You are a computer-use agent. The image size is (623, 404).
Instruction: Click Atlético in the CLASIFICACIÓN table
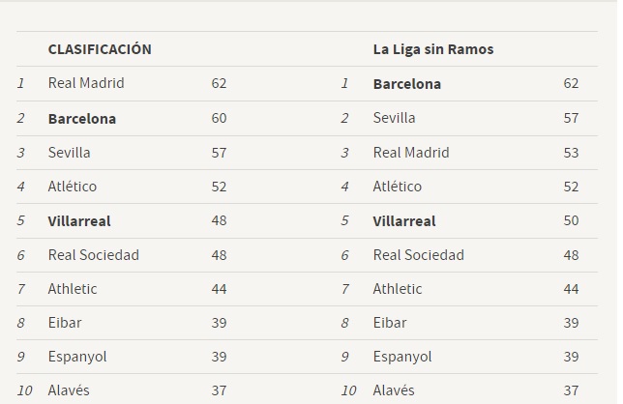coord(73,187)
